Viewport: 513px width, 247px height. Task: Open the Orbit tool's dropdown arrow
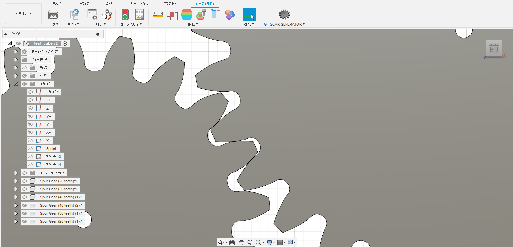pyautogui.click(x=226, y=242)
